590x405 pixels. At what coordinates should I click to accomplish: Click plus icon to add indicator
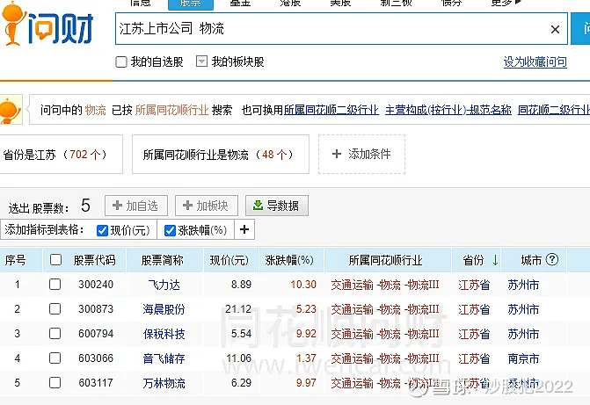click(x=244, y=229)
